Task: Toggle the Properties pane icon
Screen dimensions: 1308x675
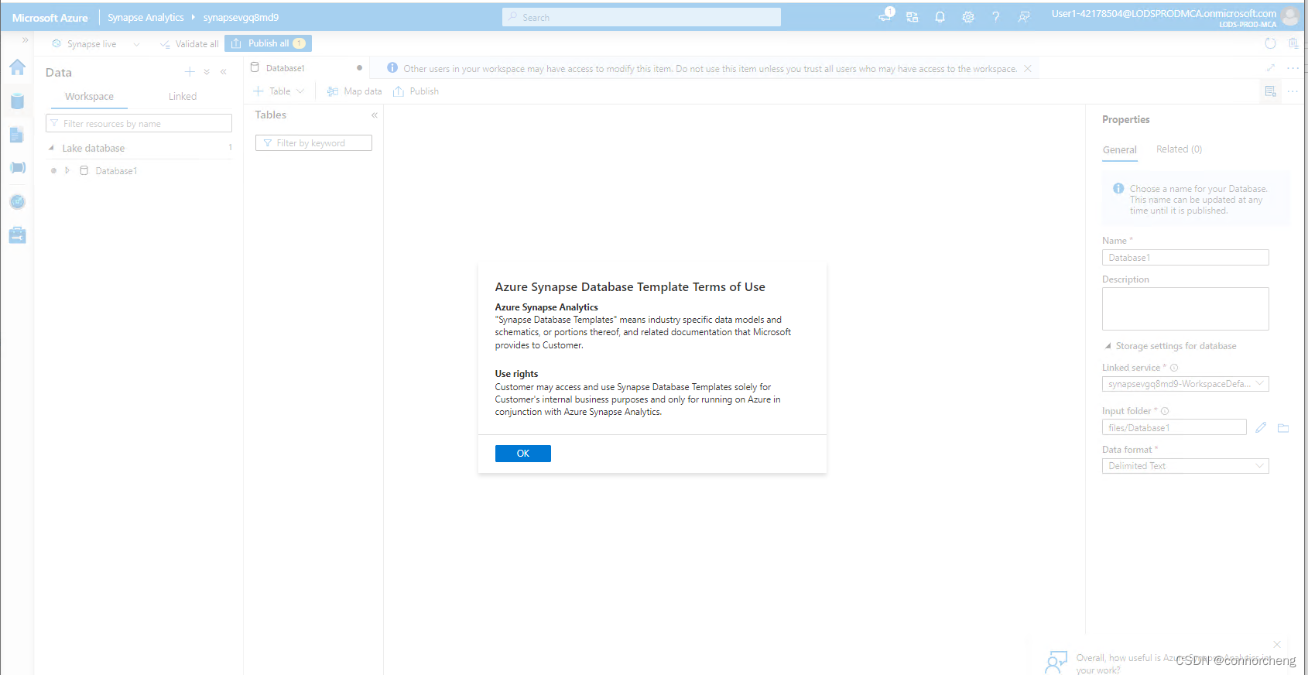Action: (x=1270, y=91)
